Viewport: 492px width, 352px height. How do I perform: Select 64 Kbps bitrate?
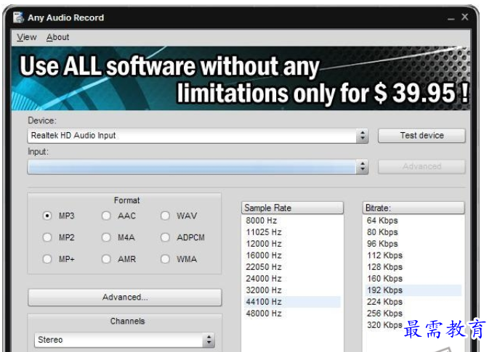pos(414,221)
